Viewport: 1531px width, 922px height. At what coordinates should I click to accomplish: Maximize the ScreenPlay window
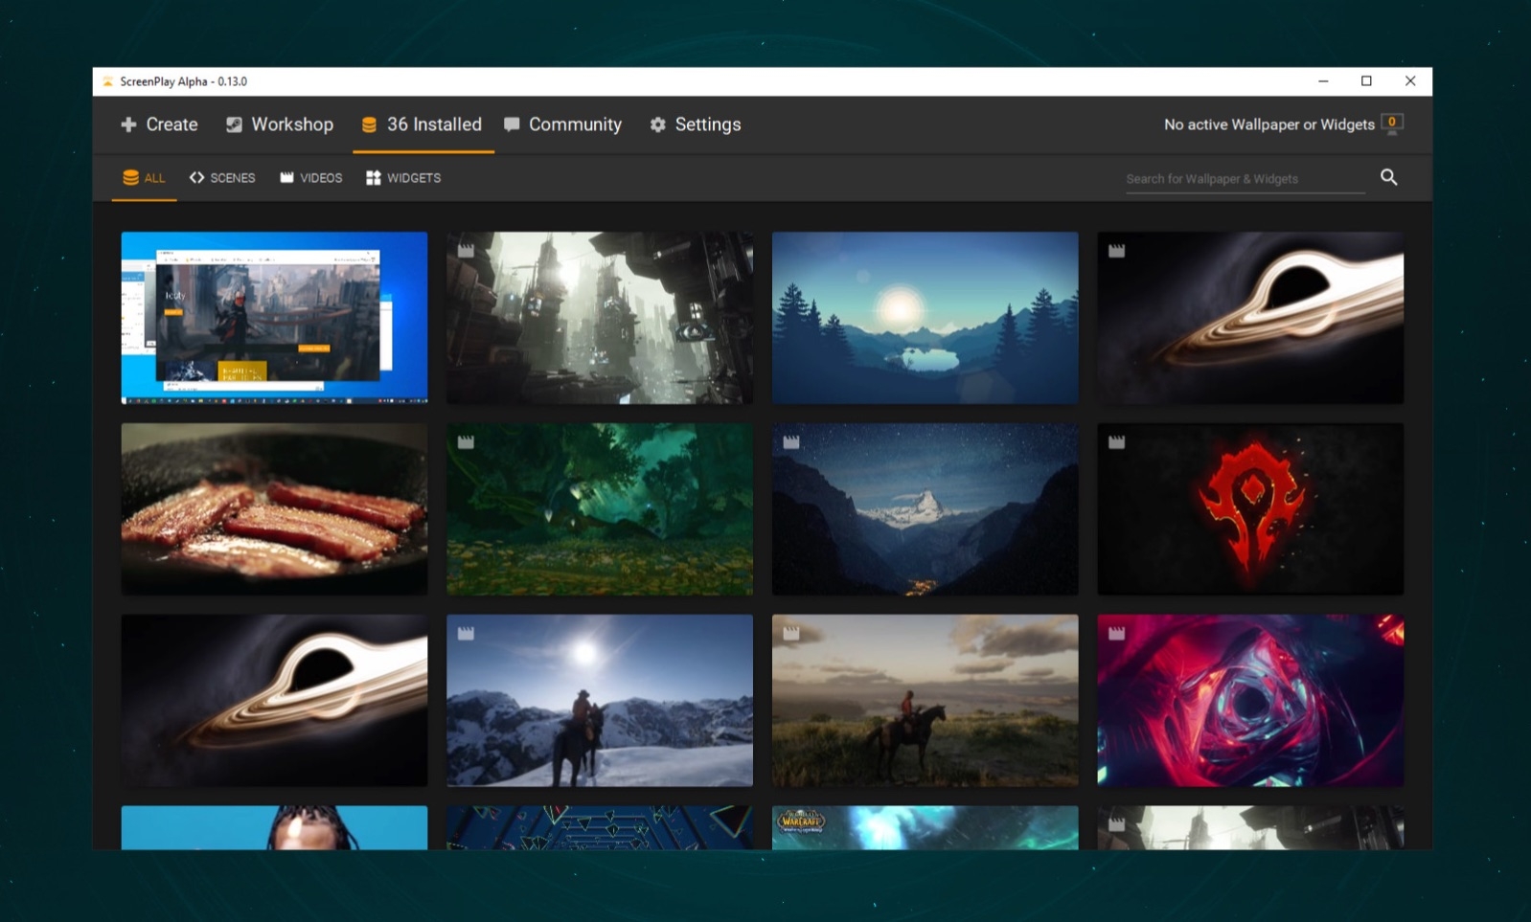pyautogui.click(x=1366, y=81)
